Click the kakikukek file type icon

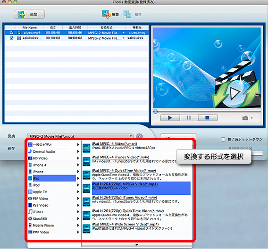tap(19, 38)
